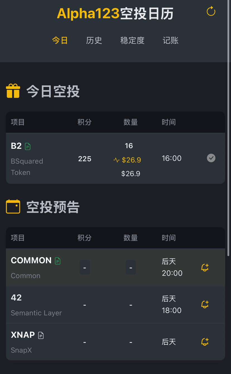Open the 记账 tab

(x=171, y=41)
